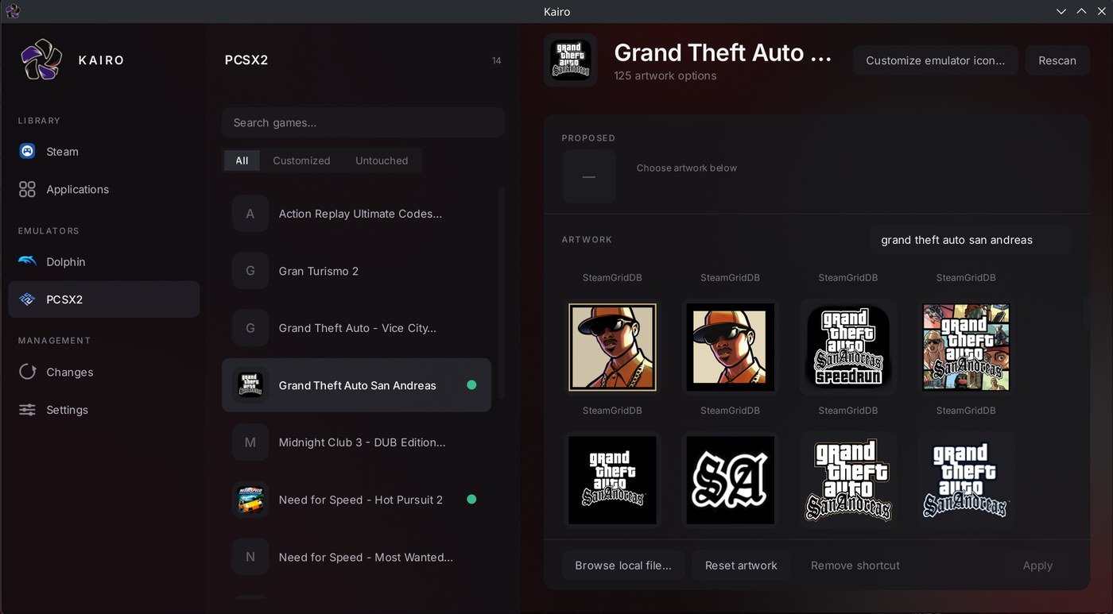Open the Steam library section
1113x614 pixels.
point(104,151)
